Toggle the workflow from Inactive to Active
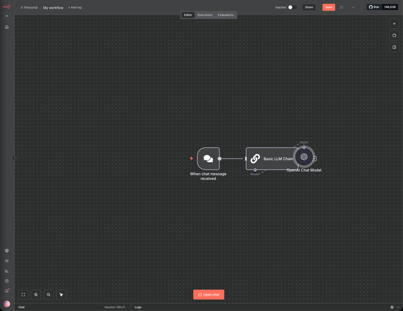Image resolution: width=403 pixels, height=311 pixels. click(290, 8)
